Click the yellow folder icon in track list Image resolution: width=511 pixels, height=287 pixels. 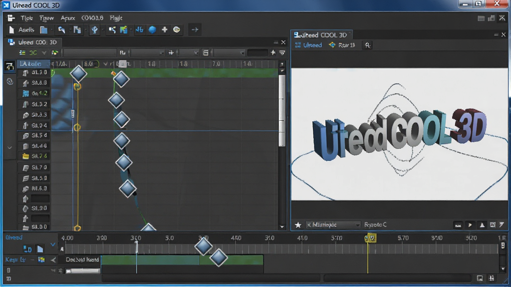pyautogui.click(x=25, y=156)
